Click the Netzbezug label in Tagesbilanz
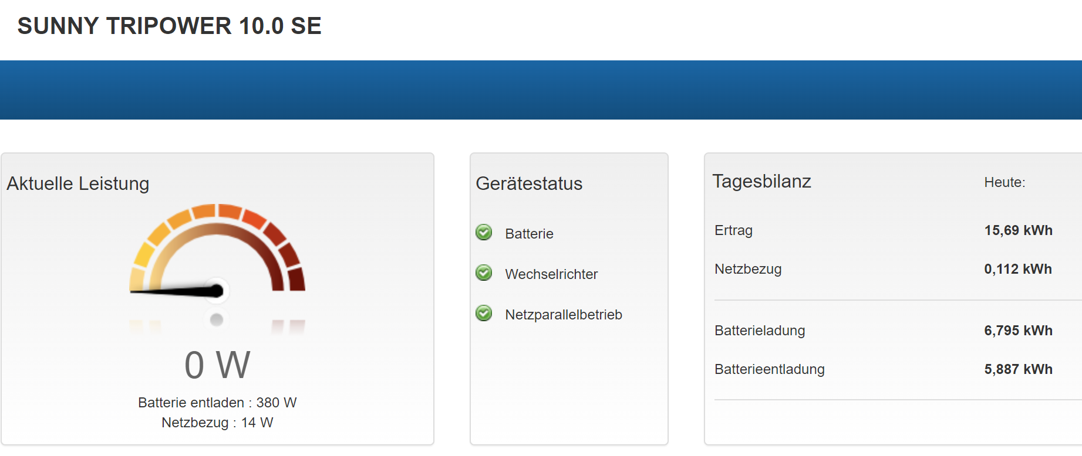The width and height of the screenshot is (1082, 456). [x=748, y=269]
